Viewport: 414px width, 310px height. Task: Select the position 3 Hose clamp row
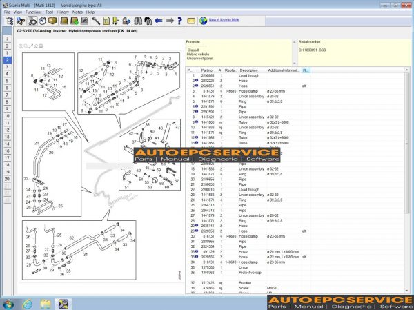click(295, 91)
